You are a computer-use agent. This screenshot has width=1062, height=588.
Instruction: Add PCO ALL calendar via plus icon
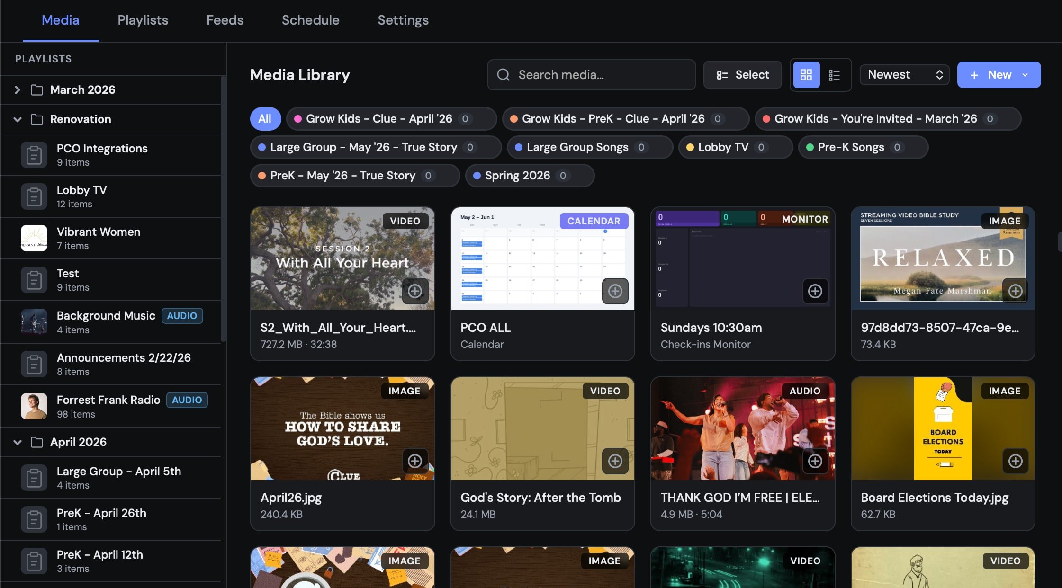pyautogui.click(x=615, y=291)
